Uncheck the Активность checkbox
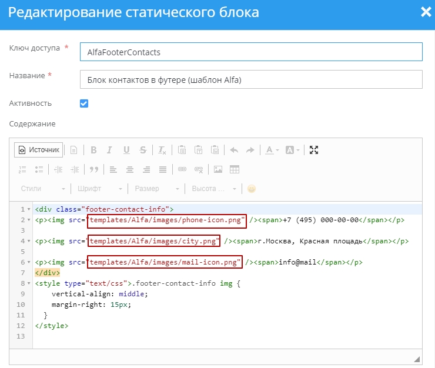Image resolution: width=435 pixels, height=368 pixels. click(84, 103)
